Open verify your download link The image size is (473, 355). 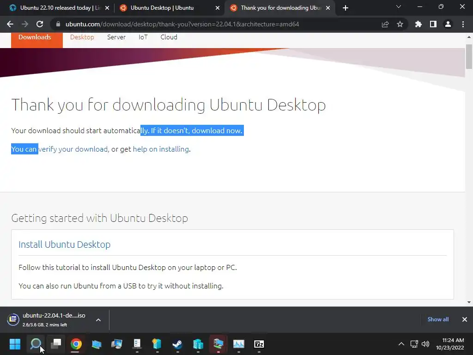point(73,149)
